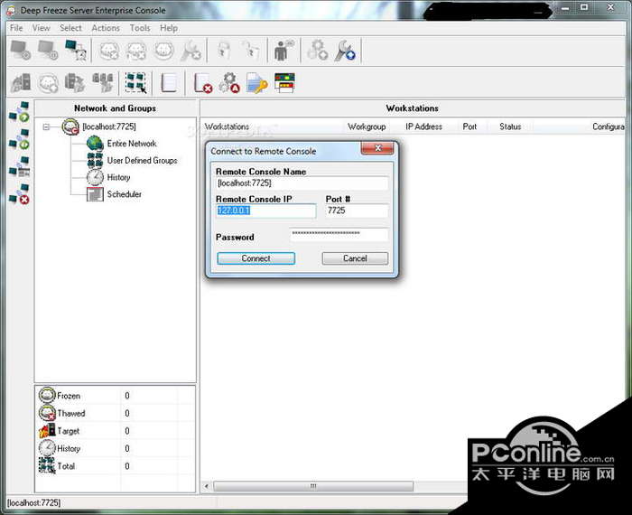Click the closed padlock toolbar icon
Viewport: 632px width, 515px height.
click(x=223, y=51)
